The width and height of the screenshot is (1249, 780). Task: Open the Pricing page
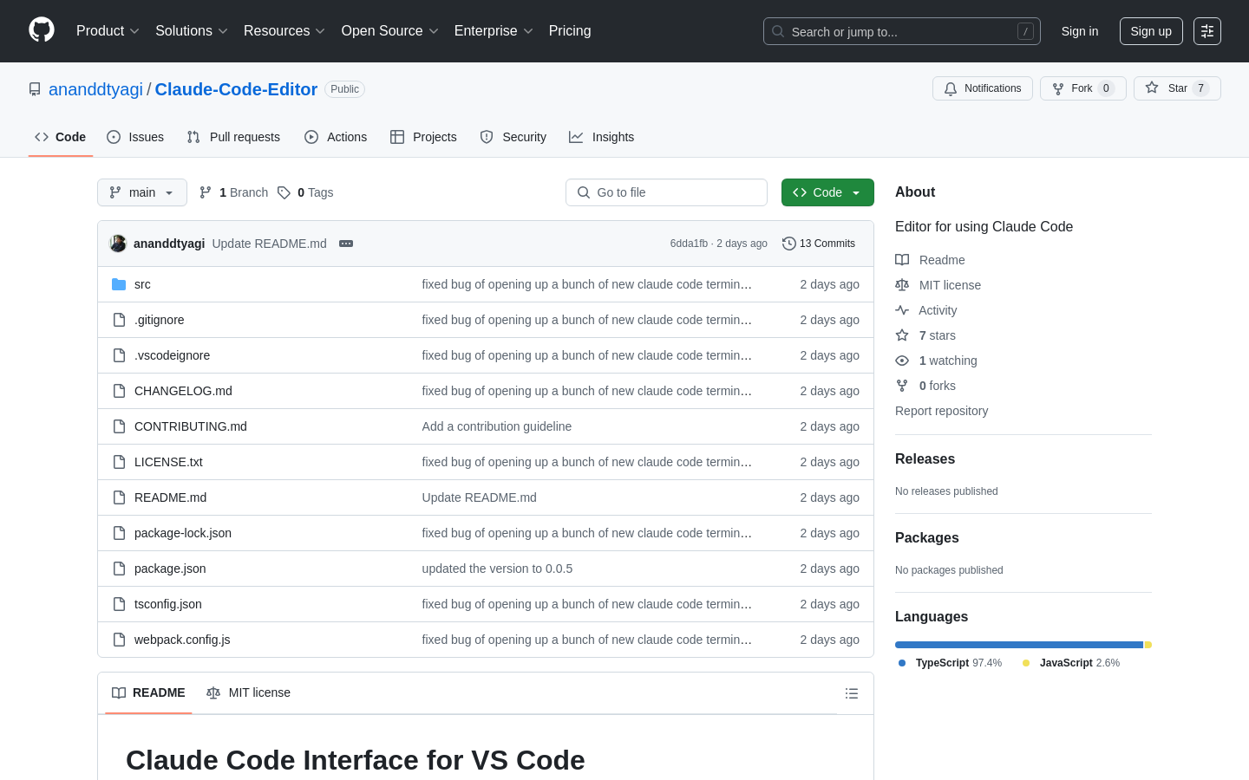pos(570,31)
